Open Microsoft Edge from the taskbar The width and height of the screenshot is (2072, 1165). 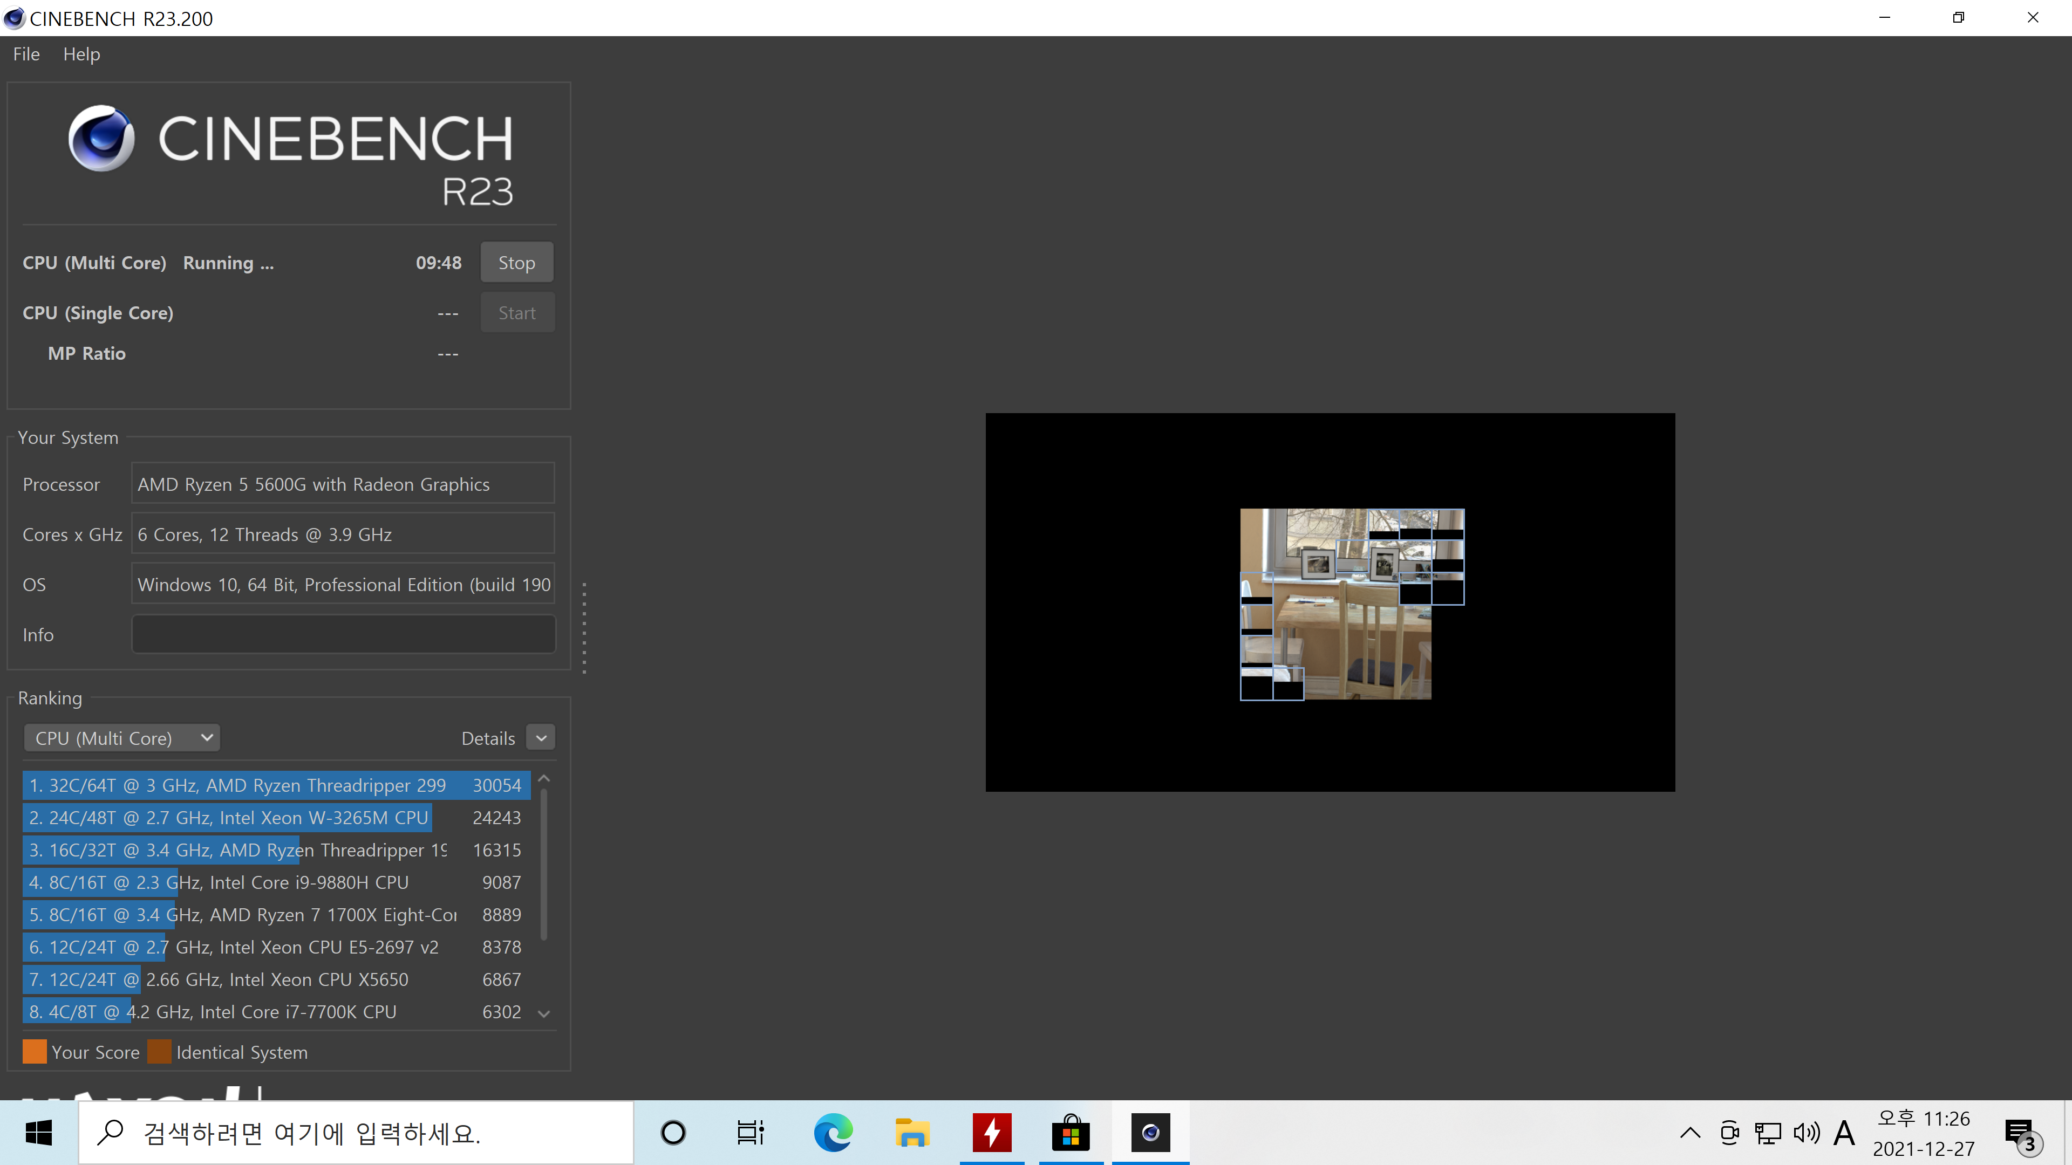tap(833, 1133)
